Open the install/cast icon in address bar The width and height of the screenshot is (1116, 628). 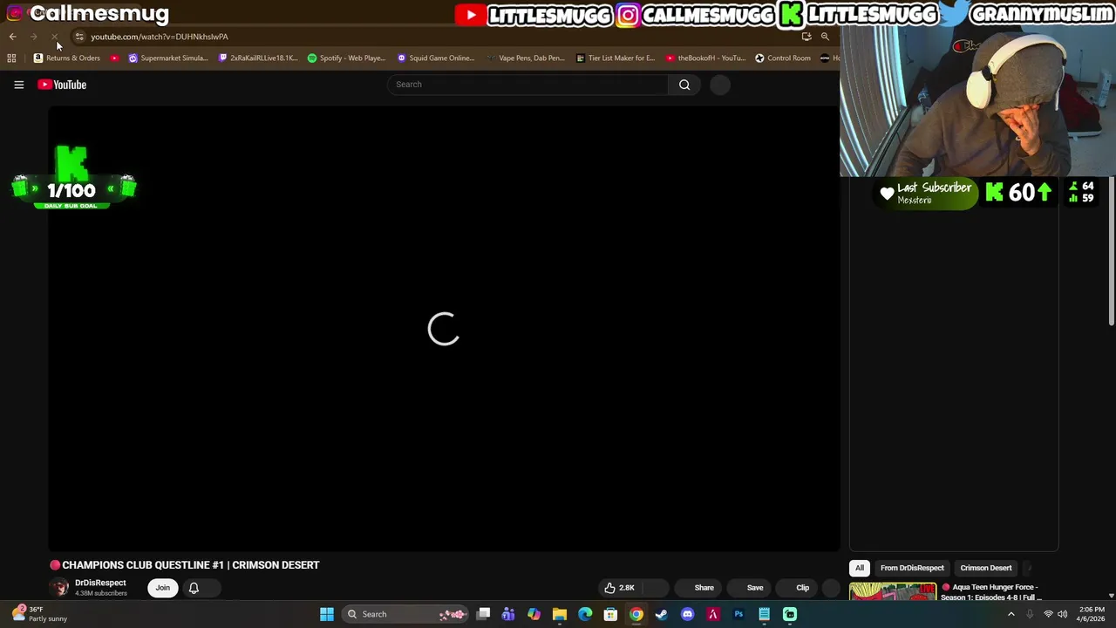[806, 37]
